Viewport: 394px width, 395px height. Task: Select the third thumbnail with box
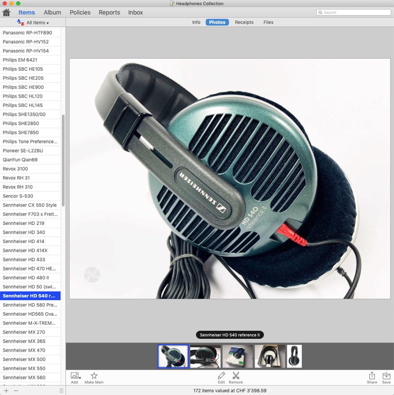238,356
